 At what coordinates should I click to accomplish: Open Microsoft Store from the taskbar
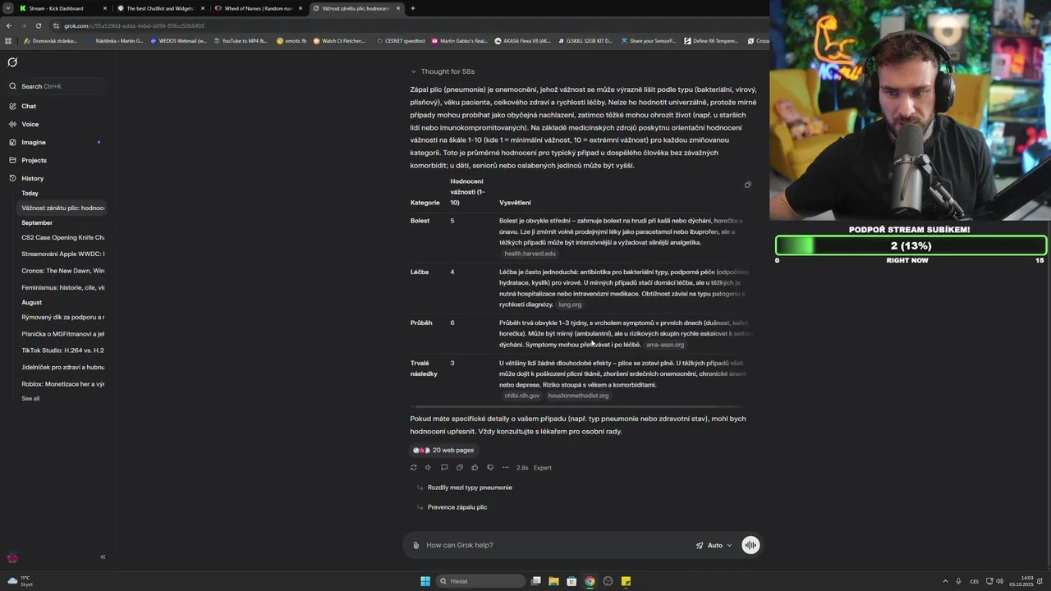571,581
